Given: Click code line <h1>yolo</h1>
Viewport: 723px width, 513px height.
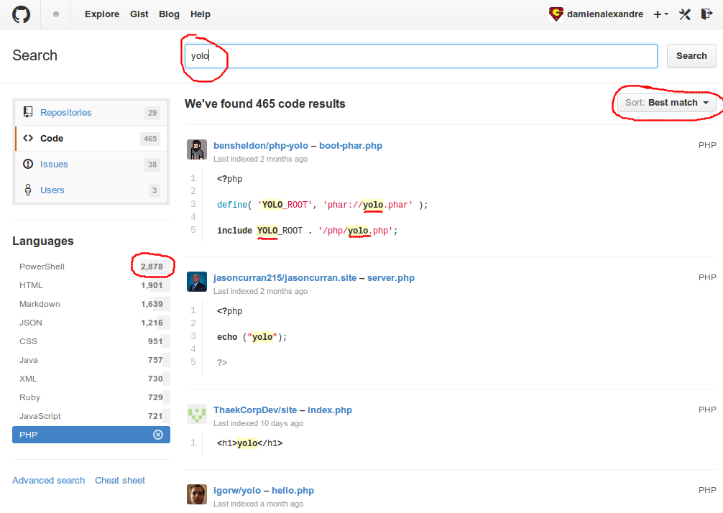Looking at the screenshot, I should tap(249, 443).
